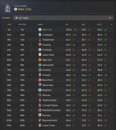Click the Liverpool club crest
The image size is (116, 130).
pyautogui.click(x=40, y=35)
